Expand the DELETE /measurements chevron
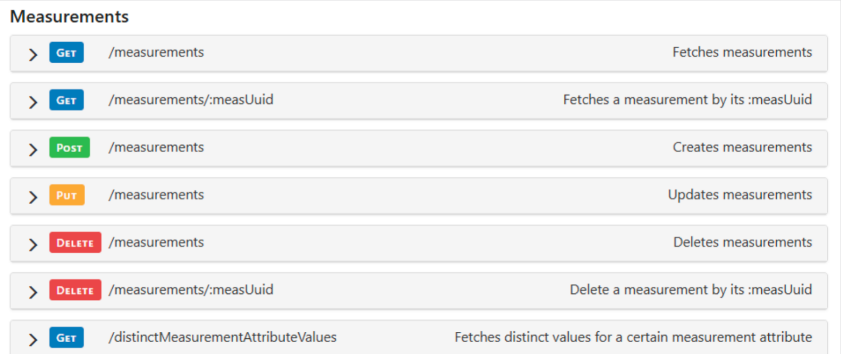The width and height of the screenshot is (841, 354). [33, 245]
